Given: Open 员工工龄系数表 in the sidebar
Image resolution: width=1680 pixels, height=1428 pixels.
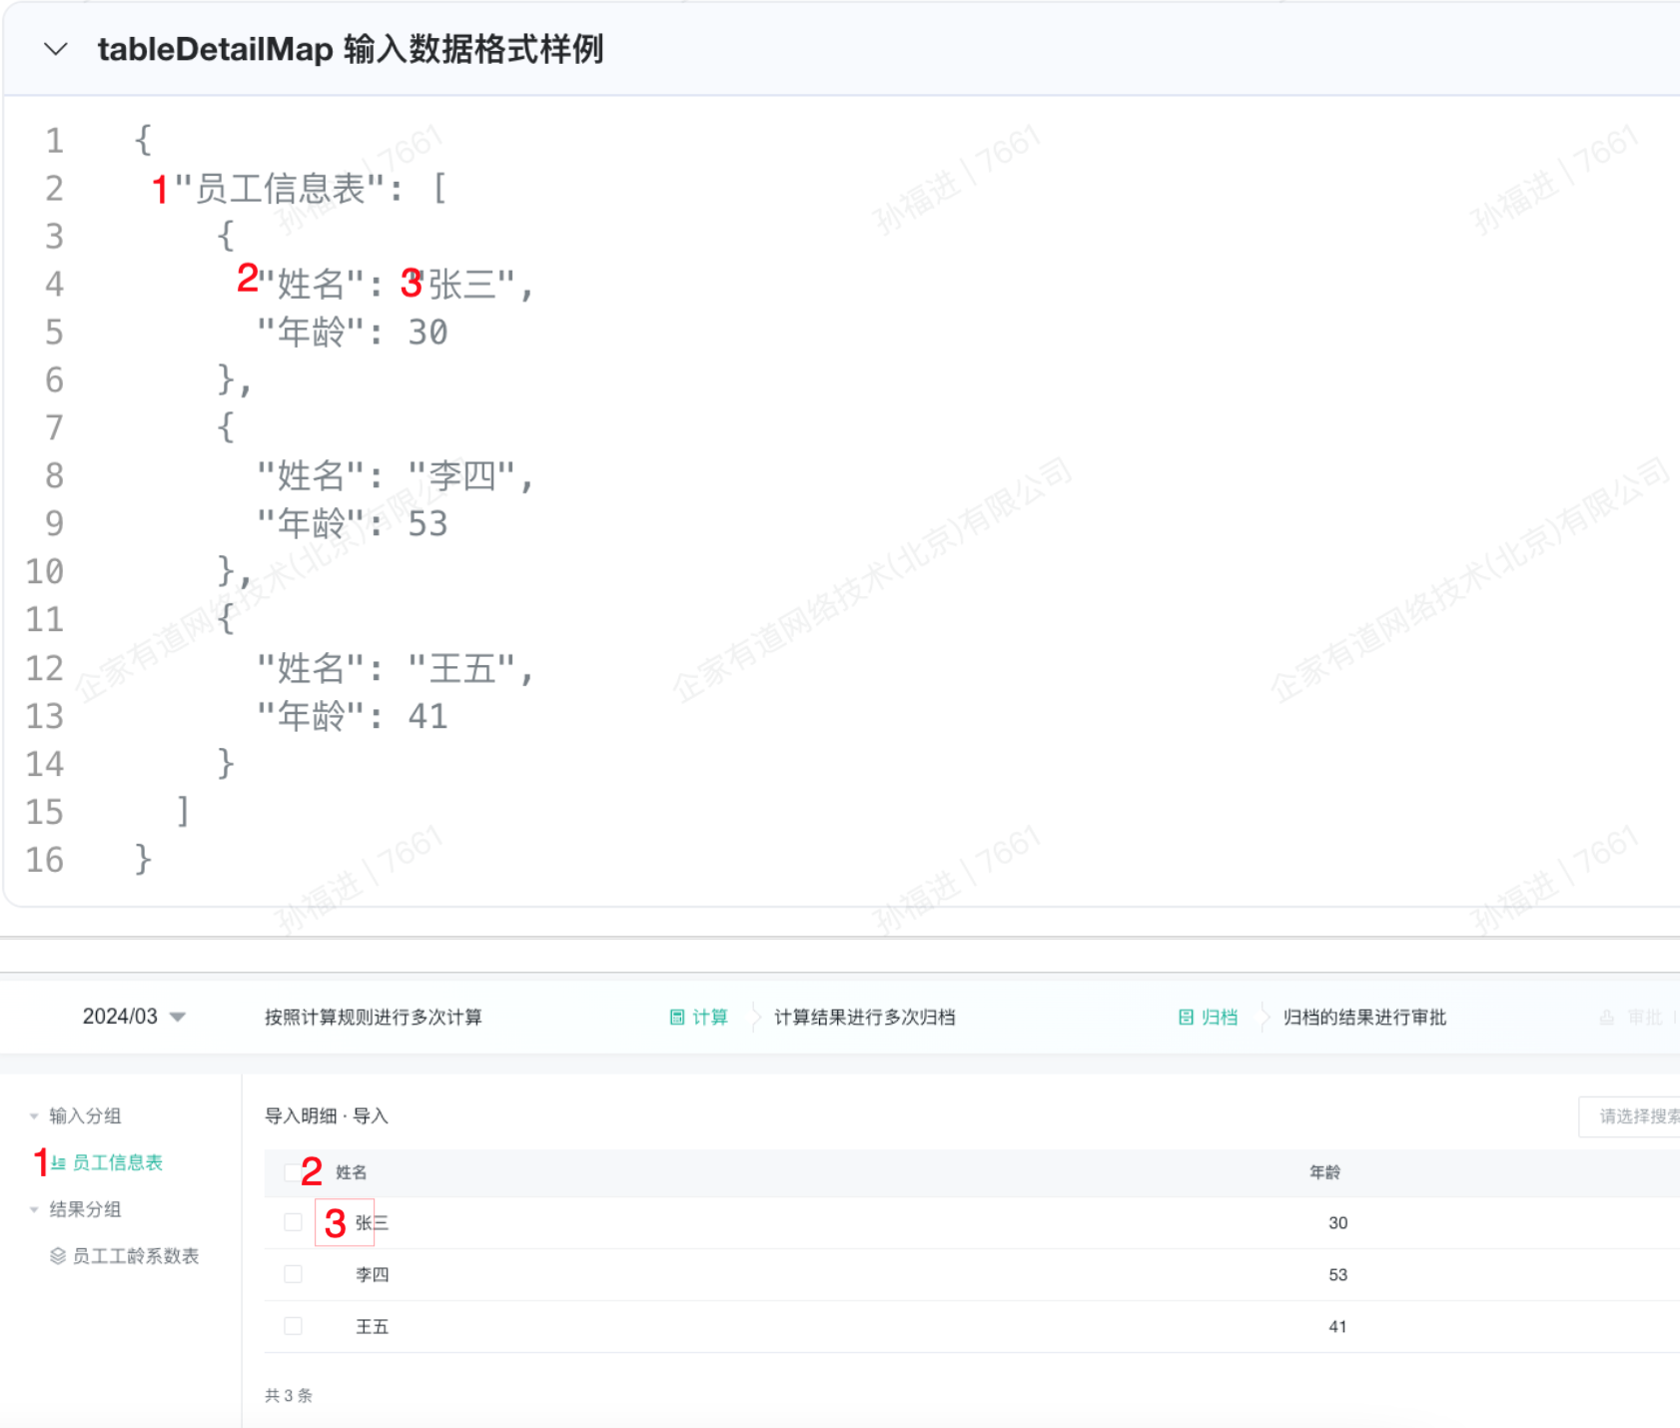Looking at the screenshot, I should click(135, 1256).
